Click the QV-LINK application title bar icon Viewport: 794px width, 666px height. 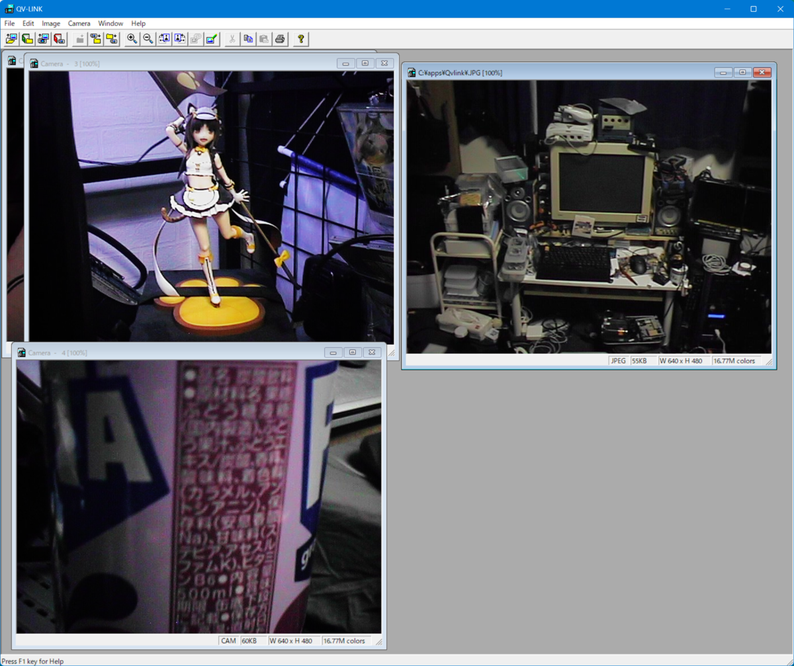9,9
